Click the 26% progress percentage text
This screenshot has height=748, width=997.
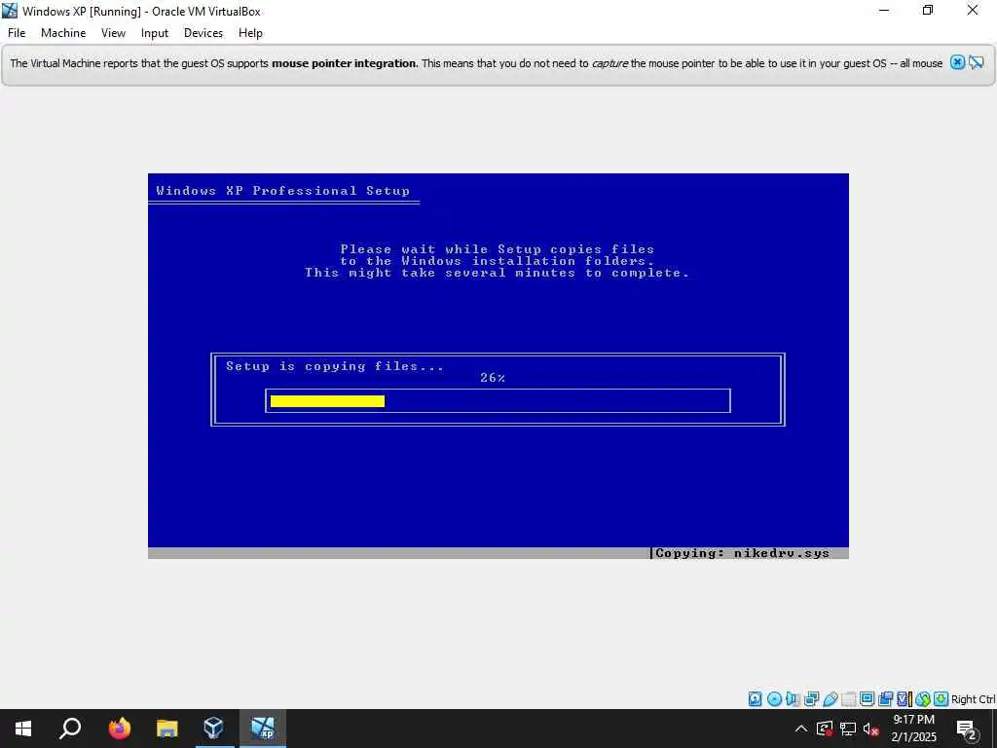tap(493, 378)
